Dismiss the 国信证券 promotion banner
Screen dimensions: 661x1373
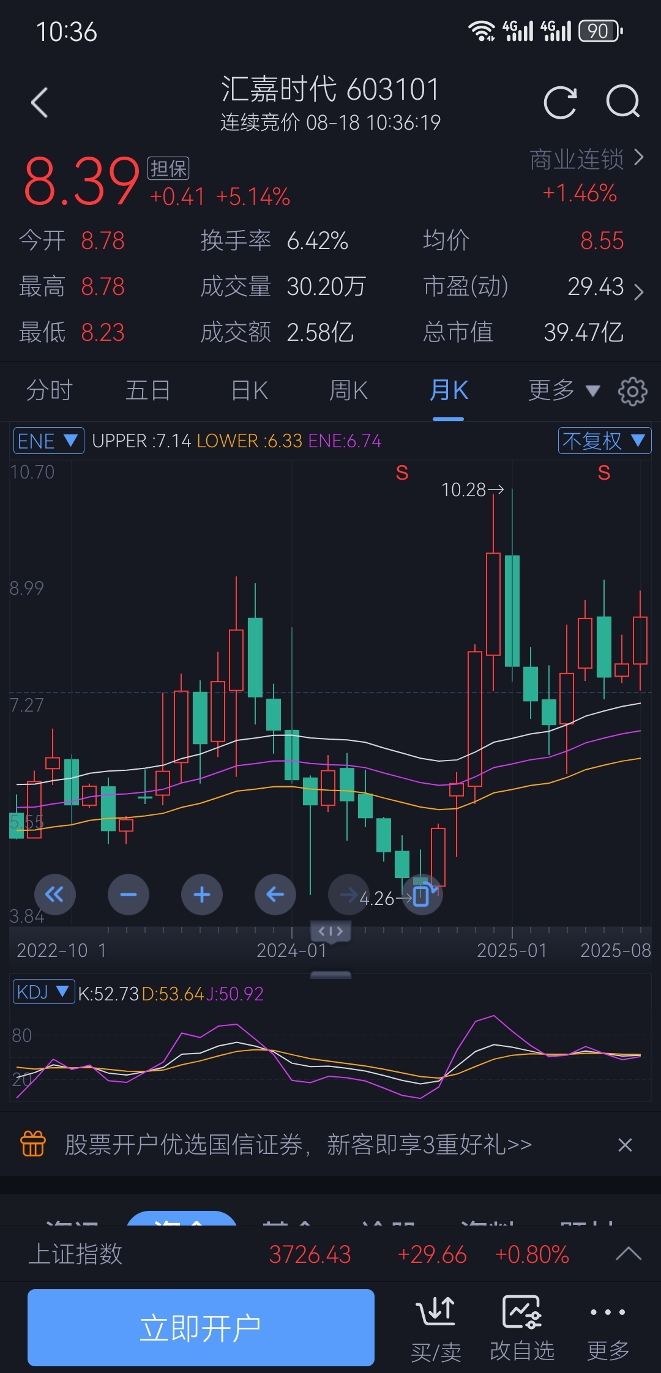(625, 1144)
